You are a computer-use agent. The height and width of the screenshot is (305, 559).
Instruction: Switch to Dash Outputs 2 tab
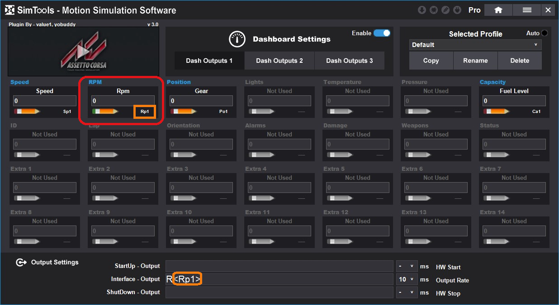[x=279, y=61]
